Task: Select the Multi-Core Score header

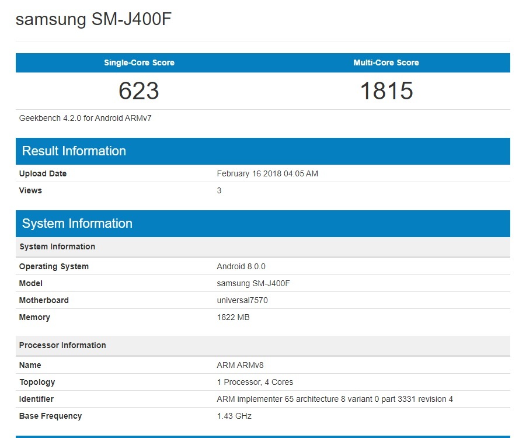Action: pos(386,62)
